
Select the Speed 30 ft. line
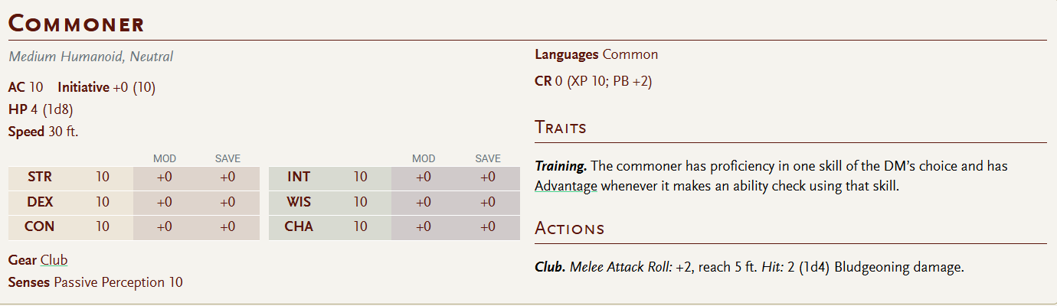[43, 132]
